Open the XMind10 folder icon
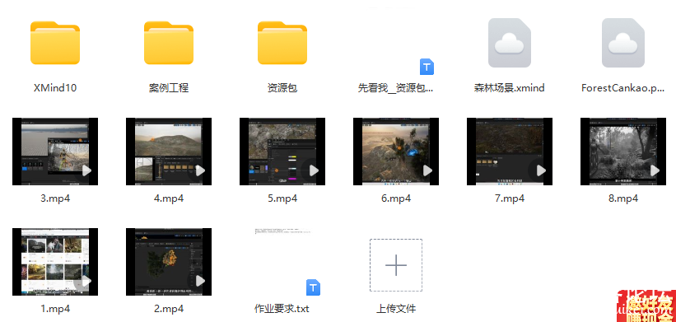Screen dimensions: 676x322 click(55, 43)
